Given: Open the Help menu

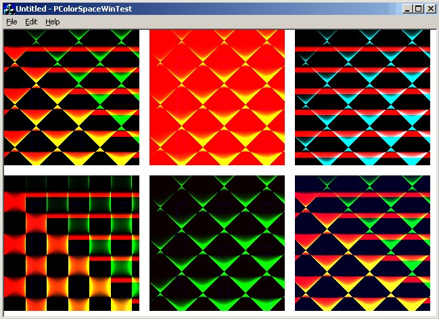Looking at the screenshot, I should coord(53,22).
